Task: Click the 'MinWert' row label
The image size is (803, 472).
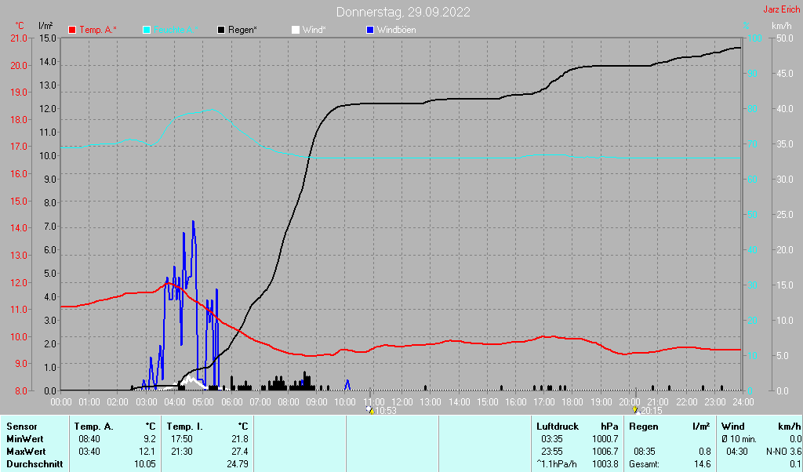Action: click(x=24, y=439)
